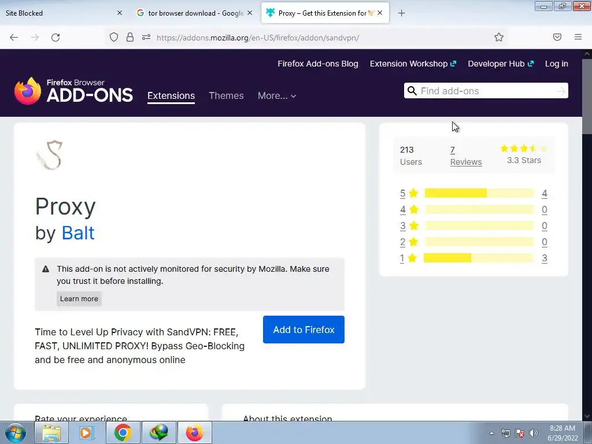Click the 2 star rating label
Image resolution: width=592 pixels, height=444 pixels.
[409, 242]
